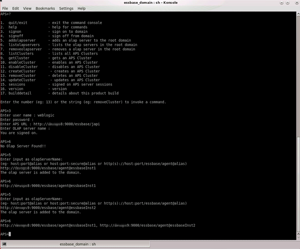Click the APS> prompt cursor at bottom
The image size is (300, 249).
(x=10, y=234)
